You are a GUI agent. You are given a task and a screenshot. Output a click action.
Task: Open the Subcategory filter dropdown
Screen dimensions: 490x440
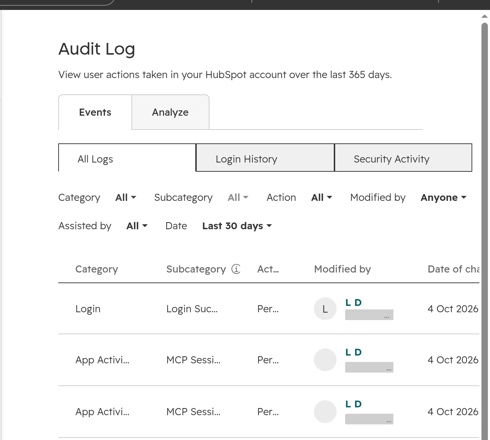[x=238, y=197]
